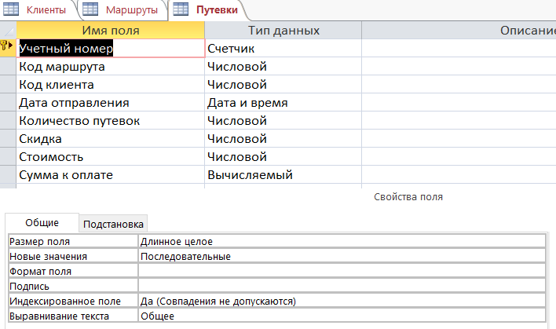This screenshot has width=556, height=329.
Task: Click row selector for Код маршрута
Action: [x=8, y=66]
